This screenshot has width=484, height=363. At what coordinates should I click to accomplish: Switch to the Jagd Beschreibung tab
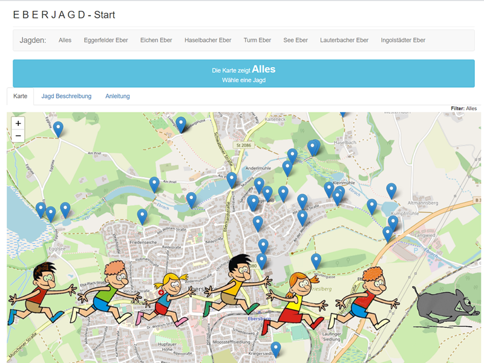pyautogui.click(x=67, y=96)
